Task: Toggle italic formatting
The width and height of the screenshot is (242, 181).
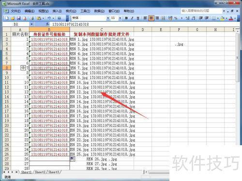Action: pyautogui.click(x=132, y=18)
